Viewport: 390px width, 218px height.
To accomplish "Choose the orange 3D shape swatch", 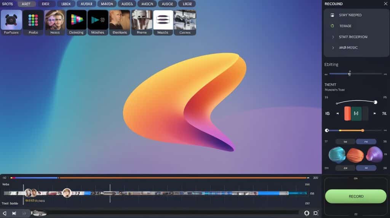I will [355, 155].
